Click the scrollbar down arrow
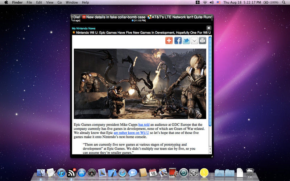290x181 pixels. coord(210,152)
